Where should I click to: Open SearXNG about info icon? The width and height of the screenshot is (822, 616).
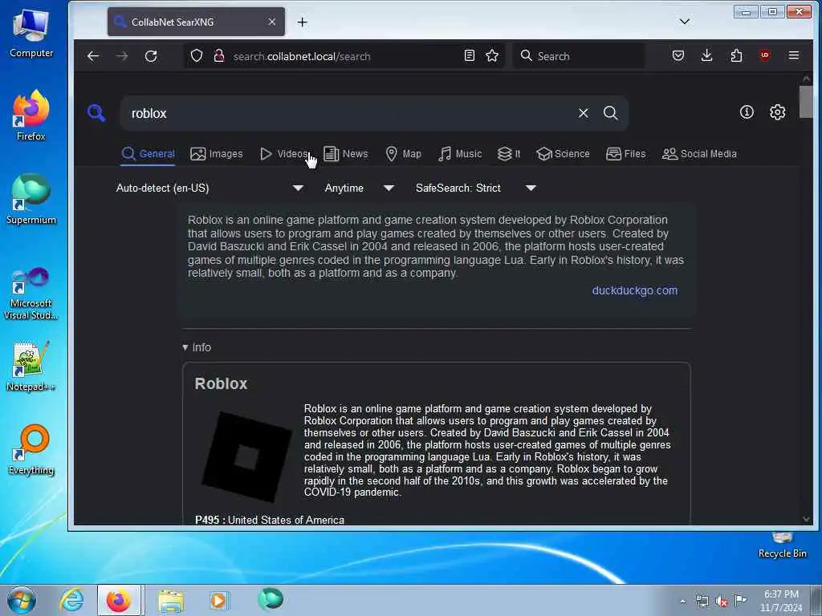tap(747, 112)
